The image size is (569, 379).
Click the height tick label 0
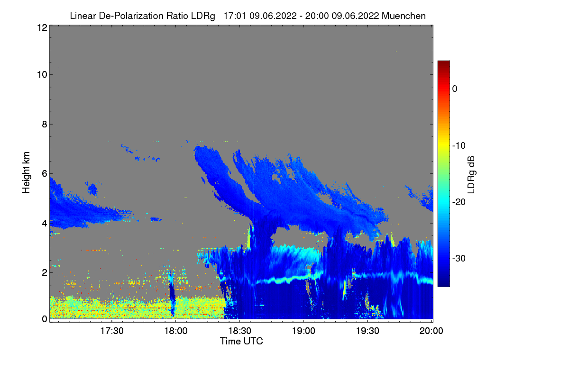[44, 319]
